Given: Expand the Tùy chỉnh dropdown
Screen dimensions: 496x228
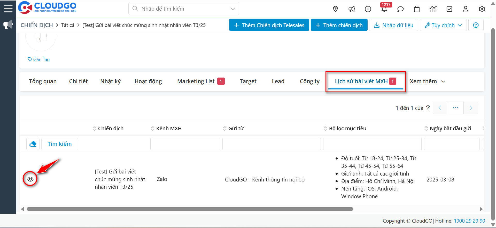Looking at the screenshot, I should pos(443,25).
